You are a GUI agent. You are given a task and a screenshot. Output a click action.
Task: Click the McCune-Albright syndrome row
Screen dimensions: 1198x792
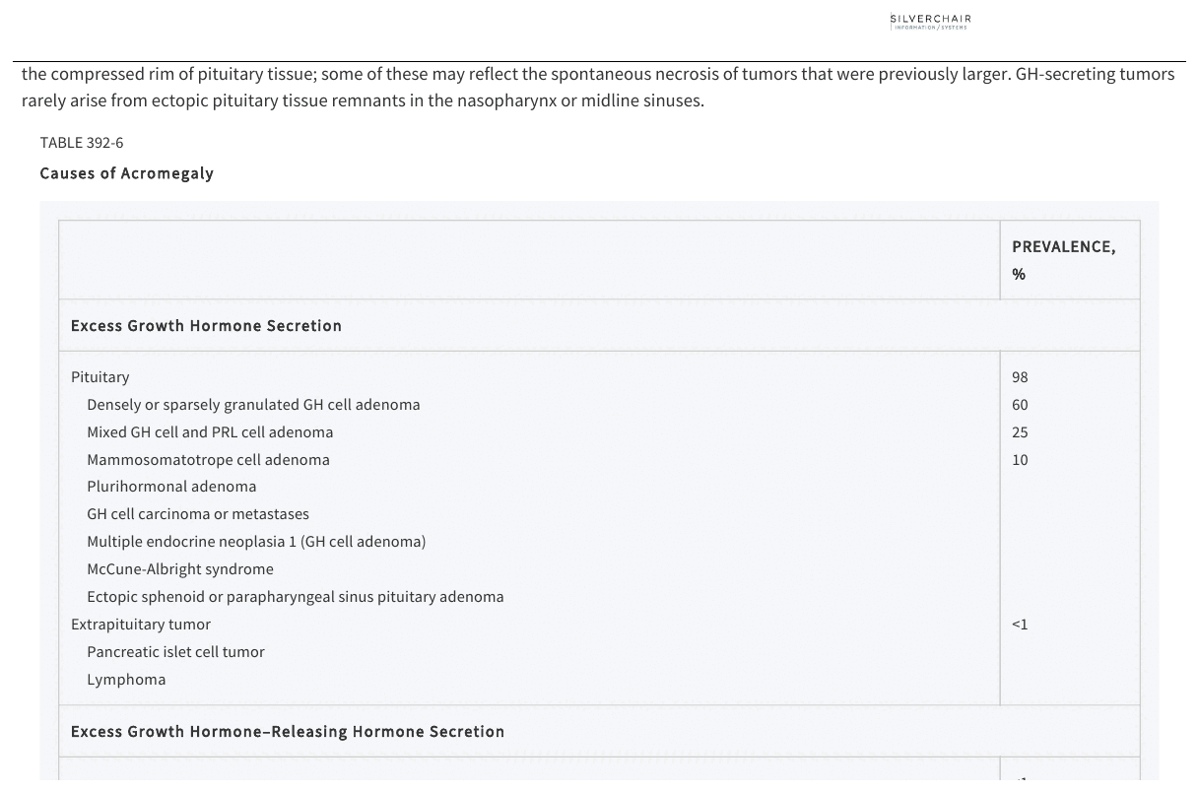click(x=180, y=569)
